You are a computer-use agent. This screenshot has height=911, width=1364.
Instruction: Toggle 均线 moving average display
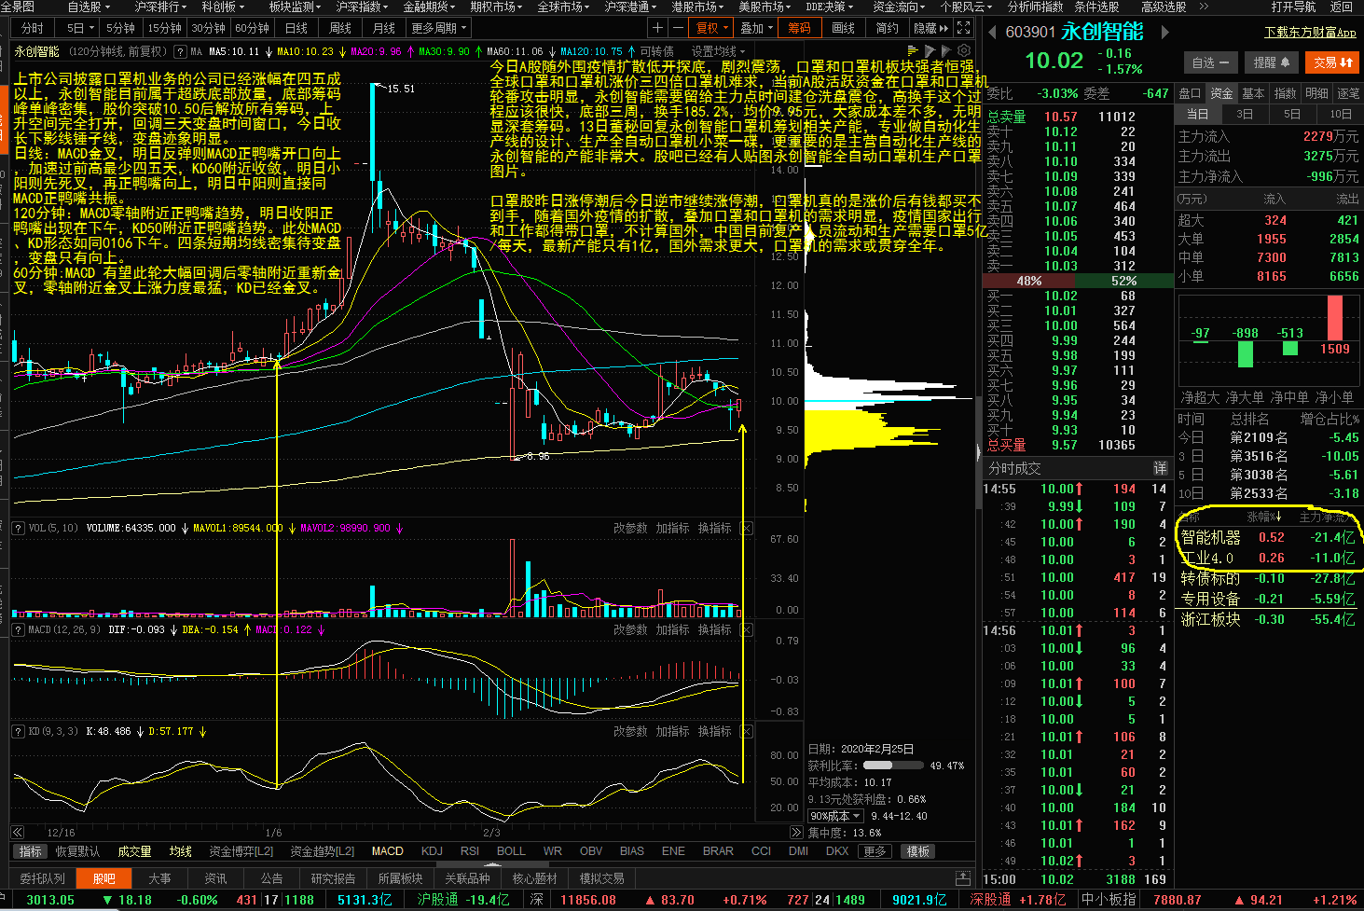180,851
